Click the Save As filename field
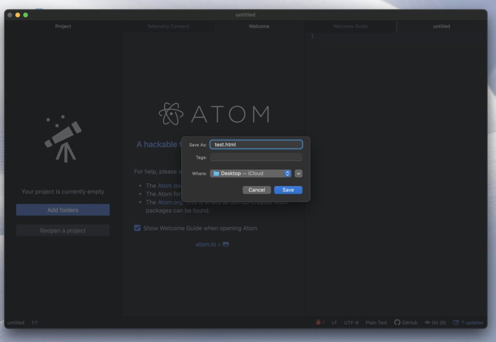This screenshot has width=496, height=342. pyautogui.click(x=256, y=144)
